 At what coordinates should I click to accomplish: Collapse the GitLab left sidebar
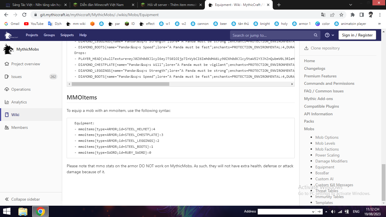(x=23, y=199)
